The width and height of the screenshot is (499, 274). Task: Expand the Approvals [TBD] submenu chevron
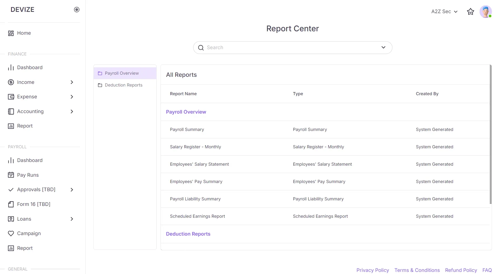click(72, 190)
